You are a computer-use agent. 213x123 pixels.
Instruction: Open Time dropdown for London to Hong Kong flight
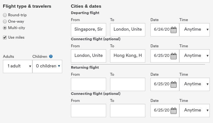(x=194, y=56)
